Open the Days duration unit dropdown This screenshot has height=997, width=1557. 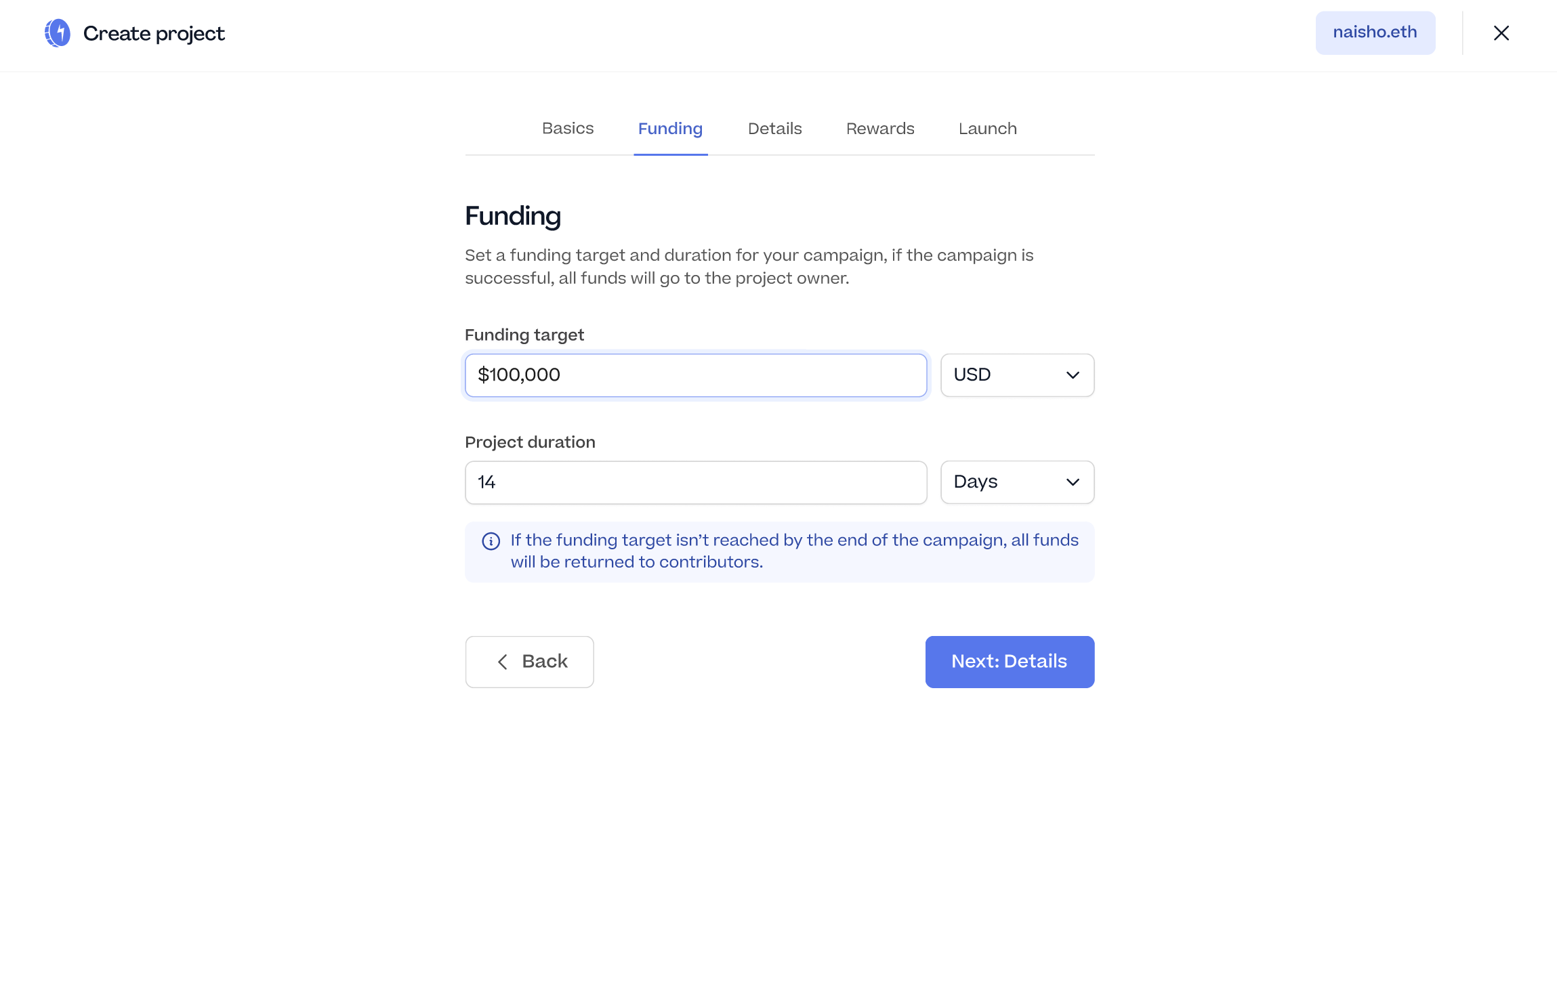(x=1016, y=482)
